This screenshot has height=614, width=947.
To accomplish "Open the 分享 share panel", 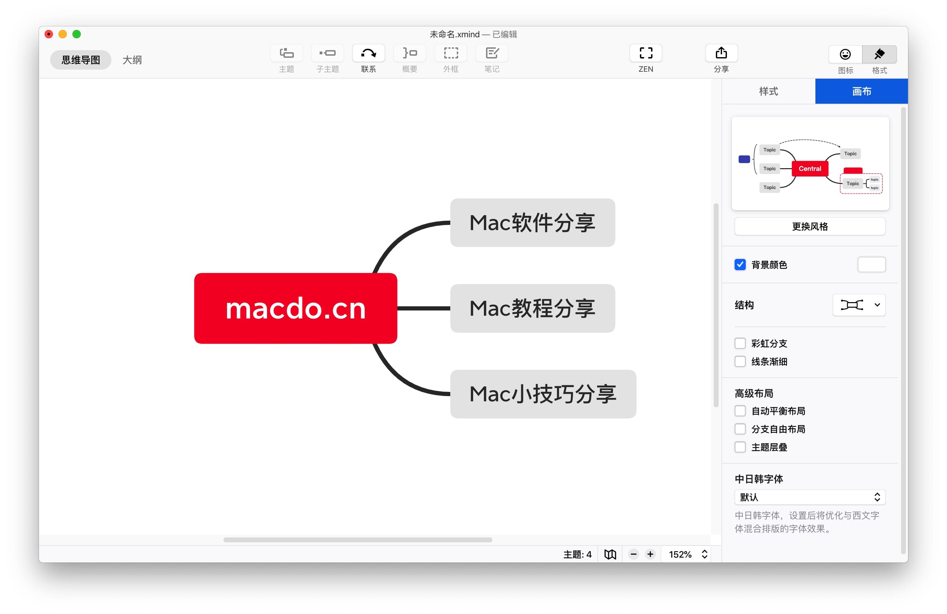I will [721, 53].
